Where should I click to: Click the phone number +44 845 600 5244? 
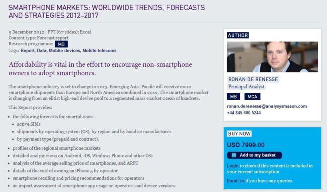[244, 113]
